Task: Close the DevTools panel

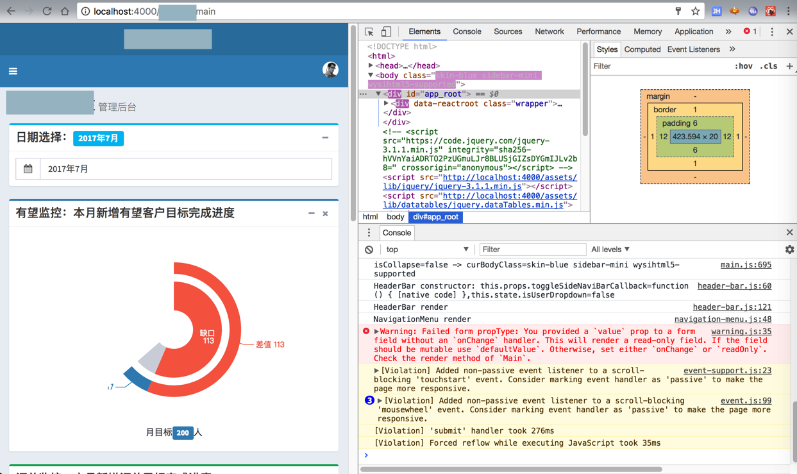Action: pyautogui.click(x=789, y=31)
